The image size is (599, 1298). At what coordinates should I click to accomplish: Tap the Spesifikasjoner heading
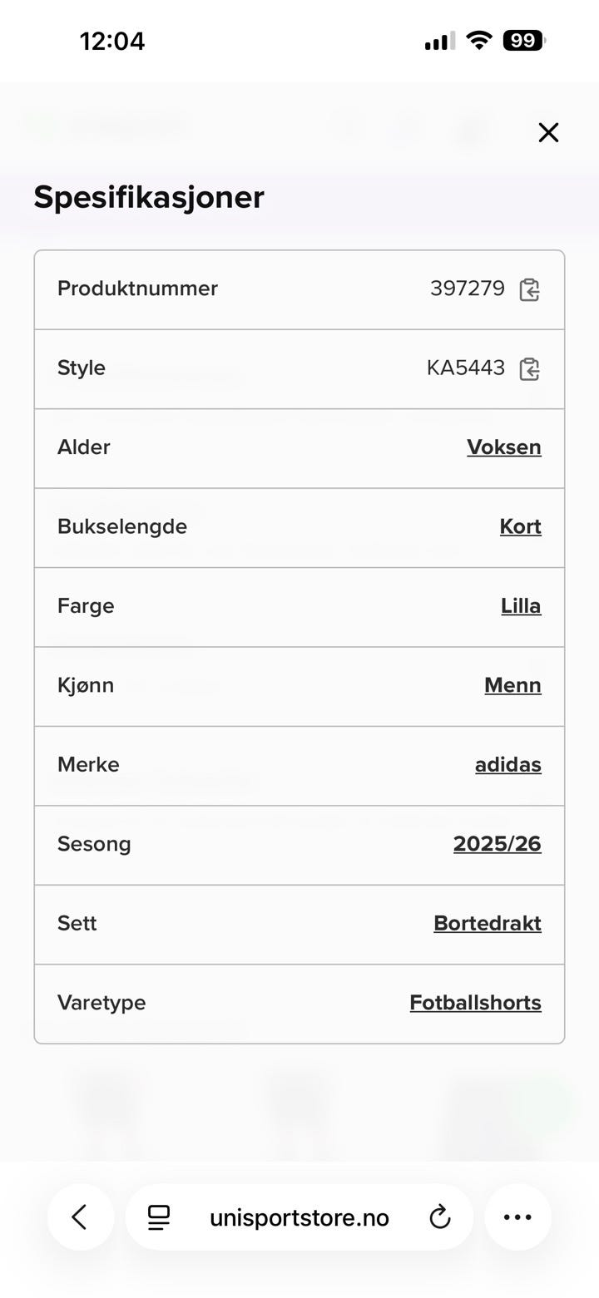[149, 197]
